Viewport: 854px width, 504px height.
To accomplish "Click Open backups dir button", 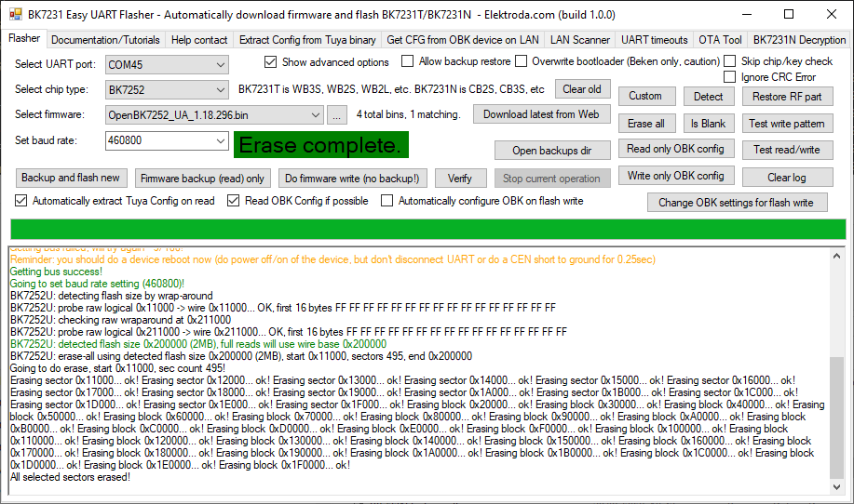I will tap(551, 151).
